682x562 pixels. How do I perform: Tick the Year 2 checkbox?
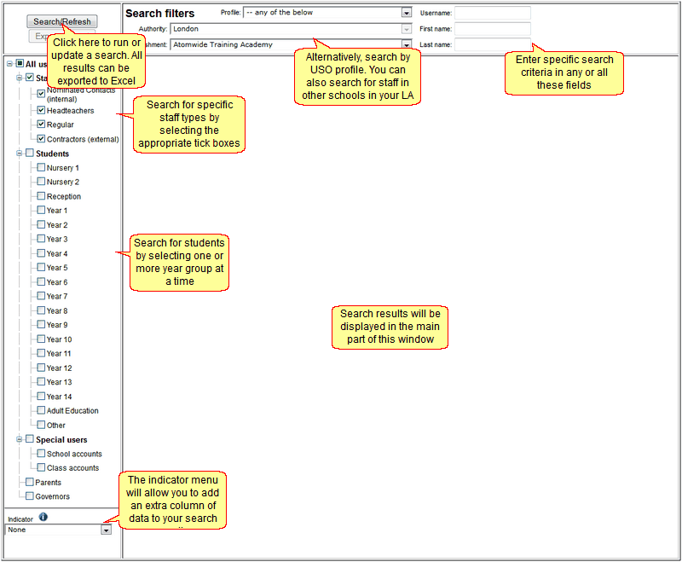[x=41, y=224]
